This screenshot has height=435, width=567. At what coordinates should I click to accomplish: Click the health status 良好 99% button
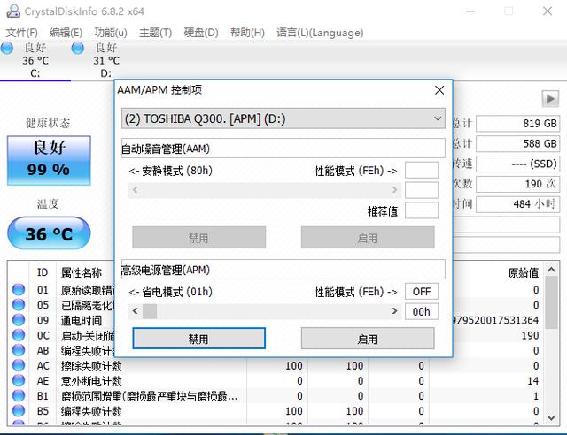pos(49,161)
